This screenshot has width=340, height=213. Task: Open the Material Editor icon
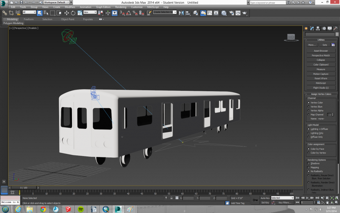(224, 13)
